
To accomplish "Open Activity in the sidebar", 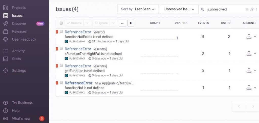I will click(x=18, y=51).
